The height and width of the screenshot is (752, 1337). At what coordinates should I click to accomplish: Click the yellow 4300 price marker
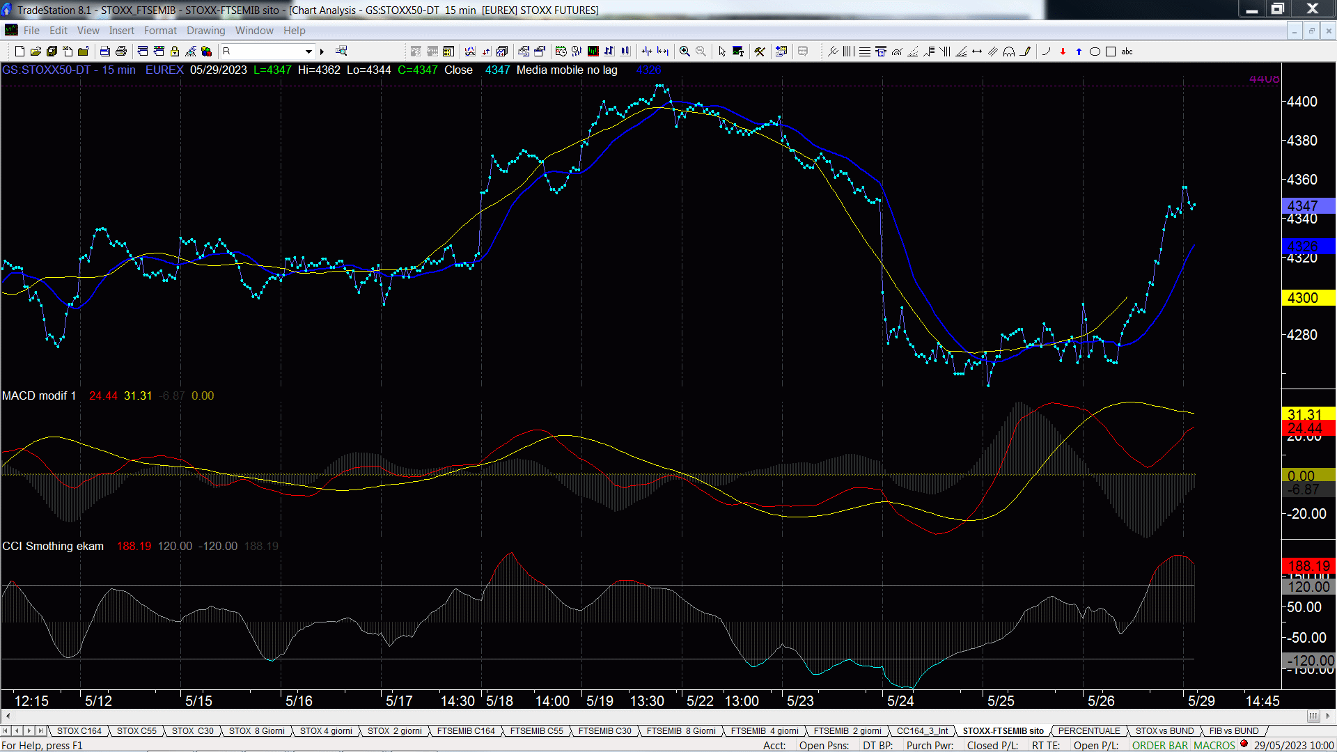point(1308,298)
